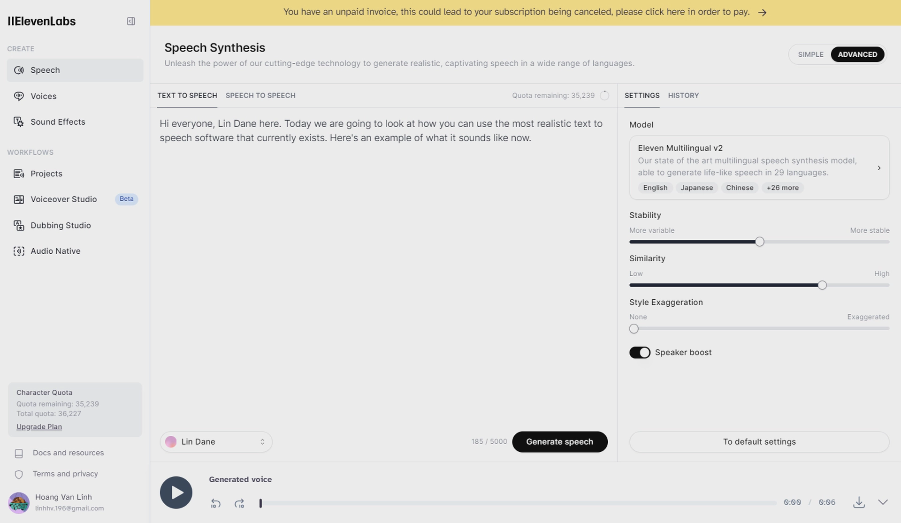Switch to SIMPLE mode

[x=810, y=54]
